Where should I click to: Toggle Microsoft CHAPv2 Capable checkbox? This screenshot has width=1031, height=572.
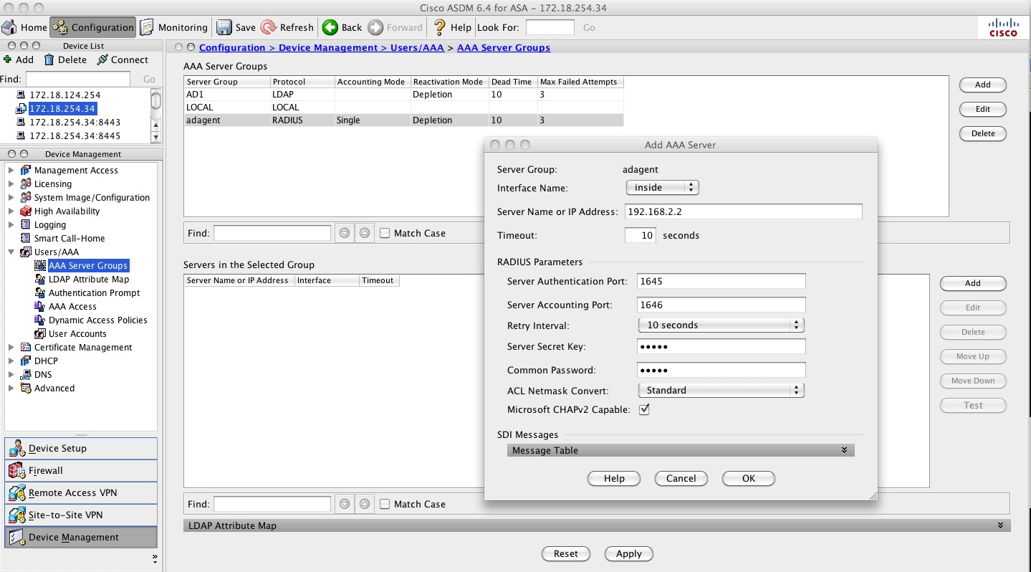pyautogui.click(x=644, y=409)
